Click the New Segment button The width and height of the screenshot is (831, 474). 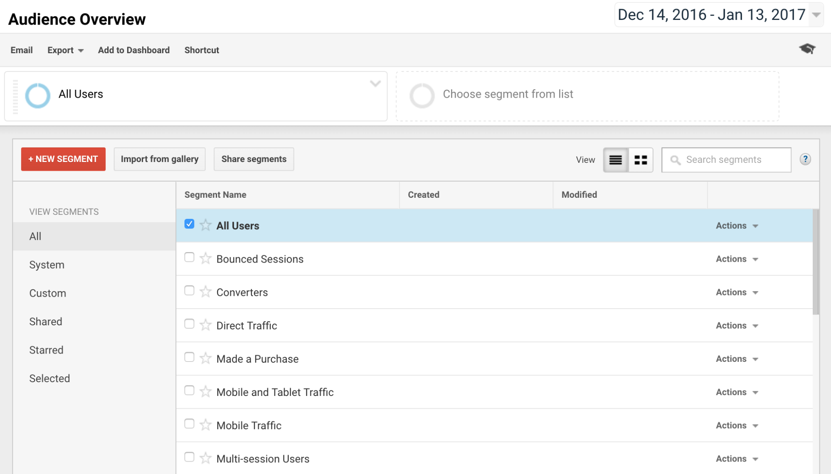[63, 159]
